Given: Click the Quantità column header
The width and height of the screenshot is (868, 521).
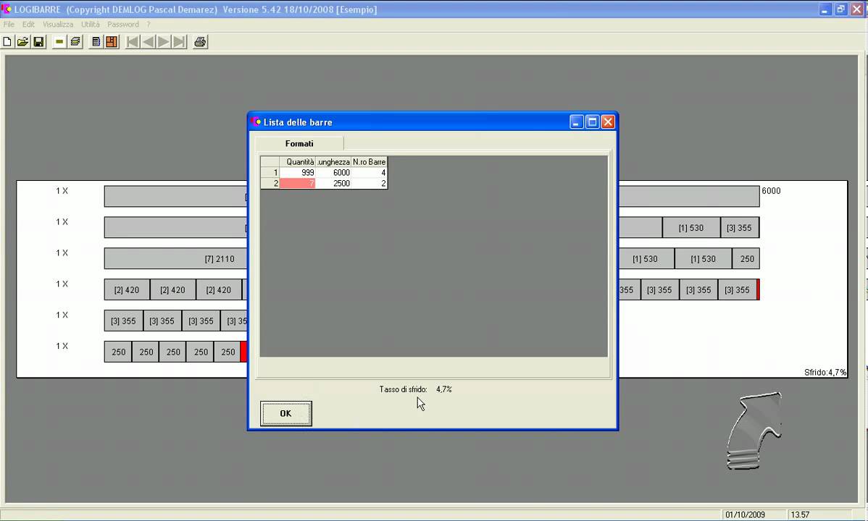Looking at the screenshot, I should tap(297, 162).
